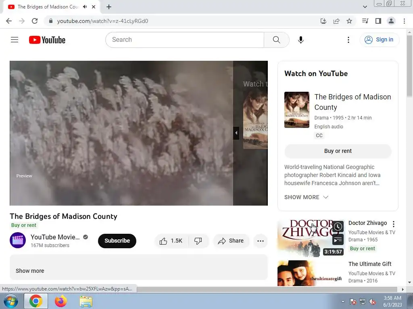
Task: Expand the movie synopsis with SHOW MORE
Action: click(x=306, y=197)
